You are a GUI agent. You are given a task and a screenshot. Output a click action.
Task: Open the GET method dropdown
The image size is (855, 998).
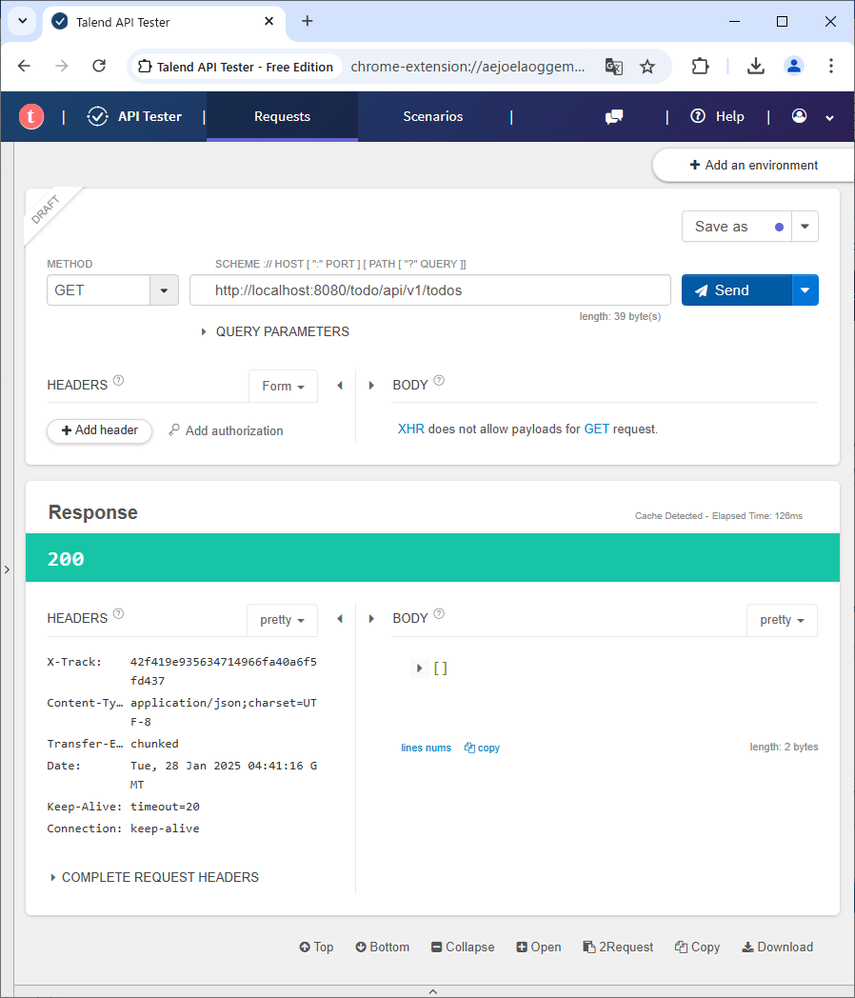[164, 290]
